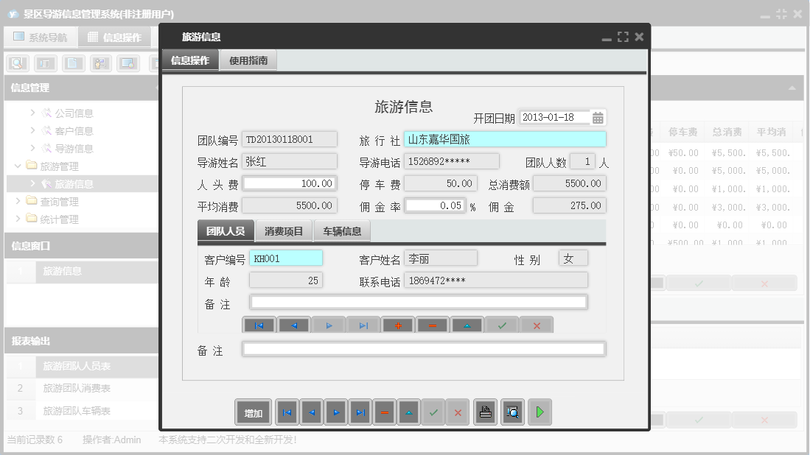Switch to the 使用指南 tab

point(248,61)
